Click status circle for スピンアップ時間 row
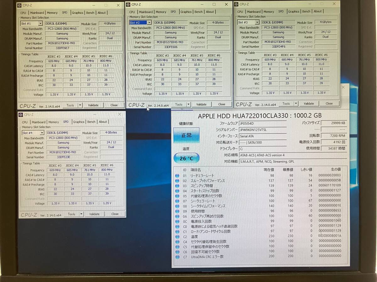 point(178,186)
